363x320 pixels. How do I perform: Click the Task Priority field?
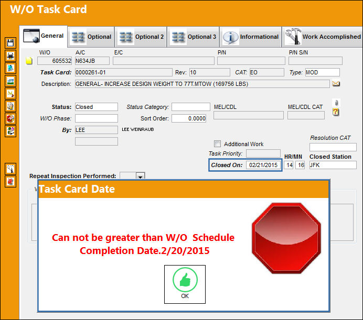click(263, 153)
